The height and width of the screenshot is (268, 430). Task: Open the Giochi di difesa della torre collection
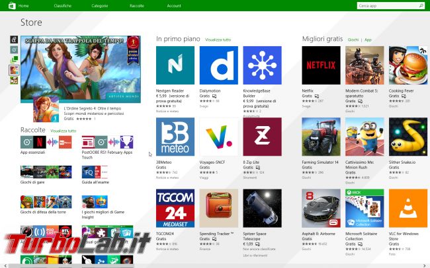[46, 205]
